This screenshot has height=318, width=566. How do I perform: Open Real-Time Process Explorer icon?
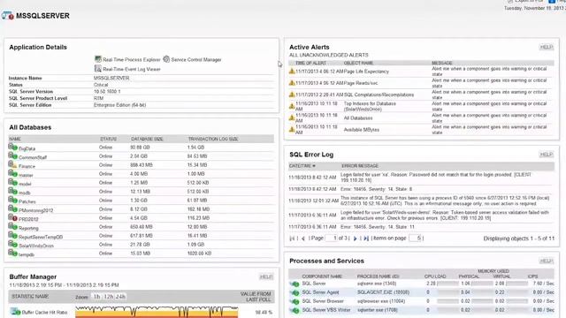point(98,59)
